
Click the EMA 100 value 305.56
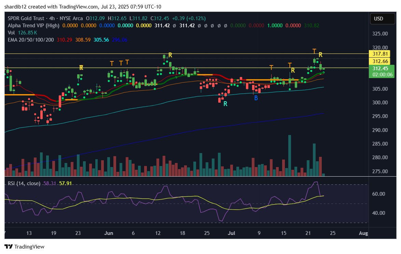click(x=101, y=40)
